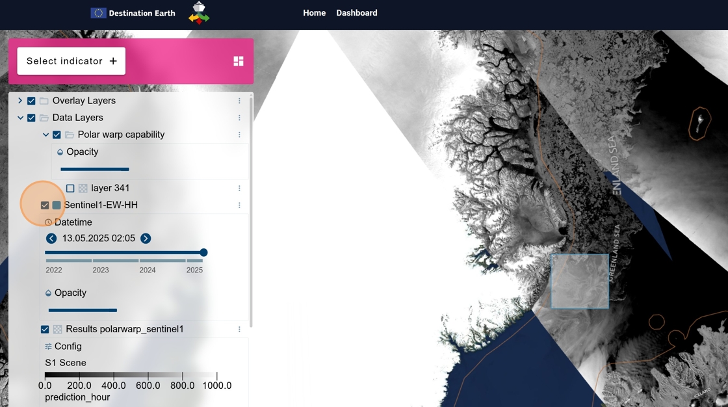Toggle the Sentinel1-EW-HH checkbox
Screen dimensions: 728x407
[x=45, y=205]
